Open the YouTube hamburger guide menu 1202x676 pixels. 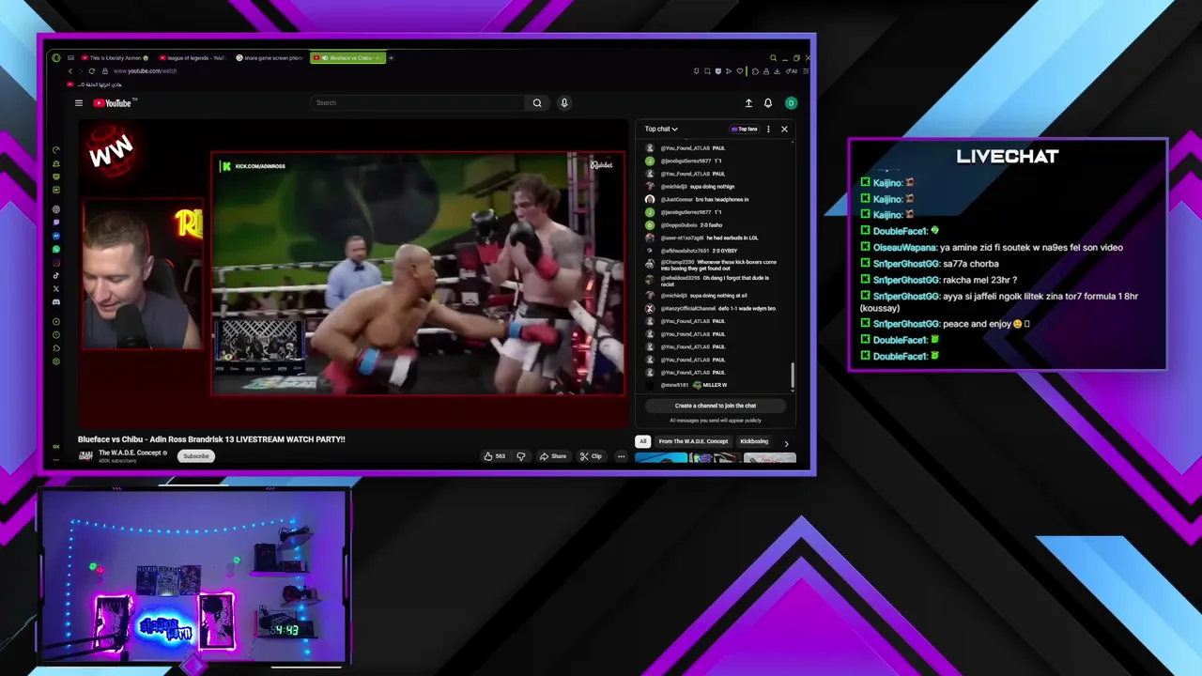pyautogui.click(x=79, y=103)
